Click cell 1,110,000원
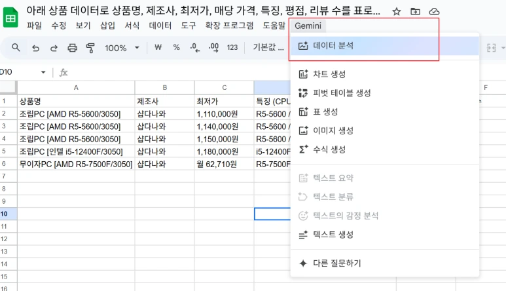506x291 pixels. click(225, 113)
